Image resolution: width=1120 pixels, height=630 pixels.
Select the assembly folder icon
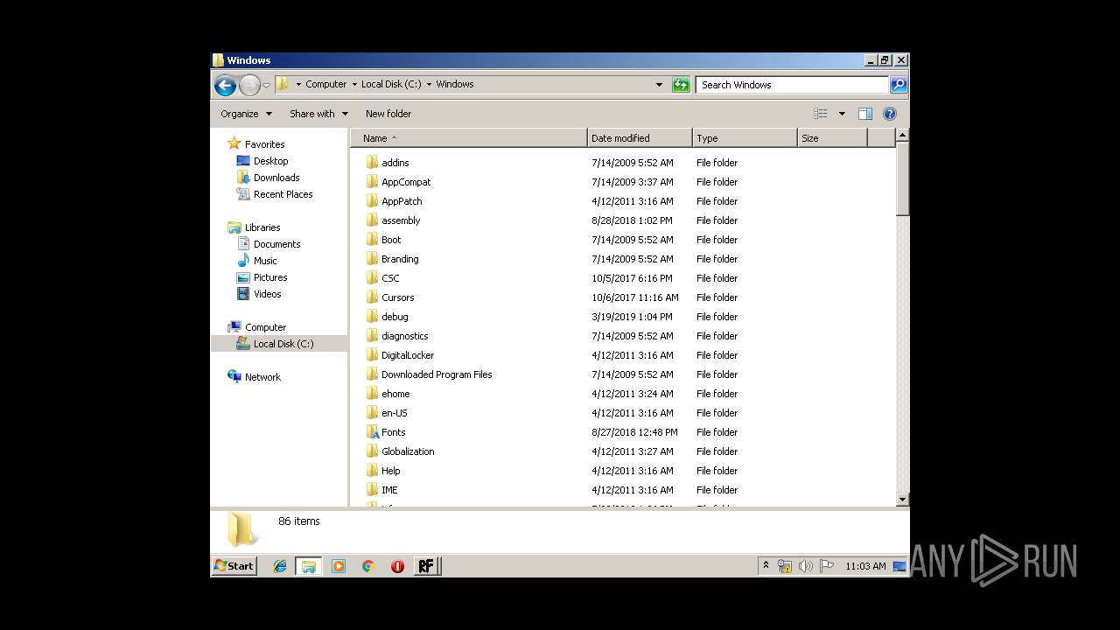coord(372,220)
